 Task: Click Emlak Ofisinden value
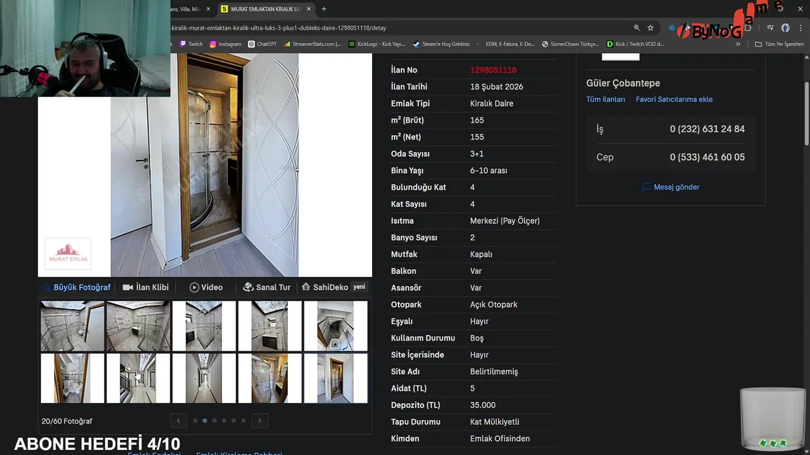pos(500,439)
